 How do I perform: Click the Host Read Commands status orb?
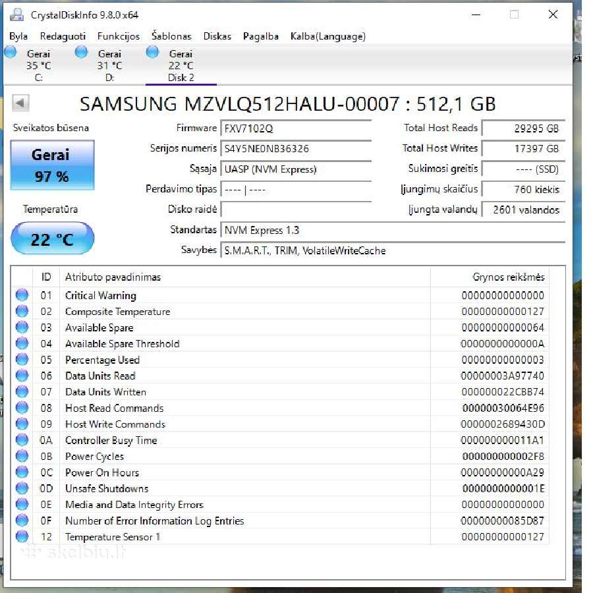pyautogui.click(x=22, y=408)
